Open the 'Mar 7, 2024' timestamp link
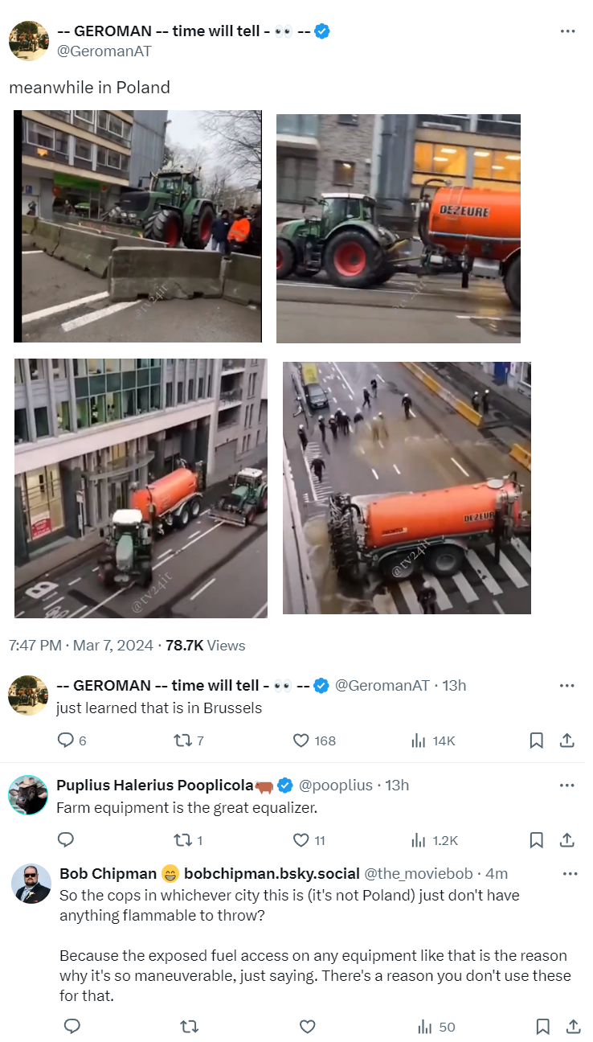 [113, 646]
